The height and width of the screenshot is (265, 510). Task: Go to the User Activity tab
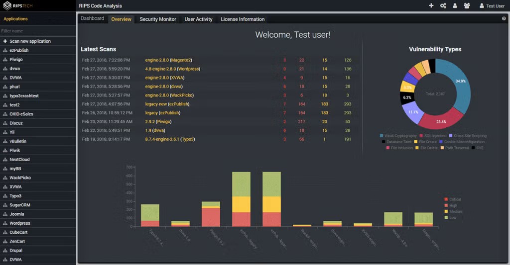198,19
